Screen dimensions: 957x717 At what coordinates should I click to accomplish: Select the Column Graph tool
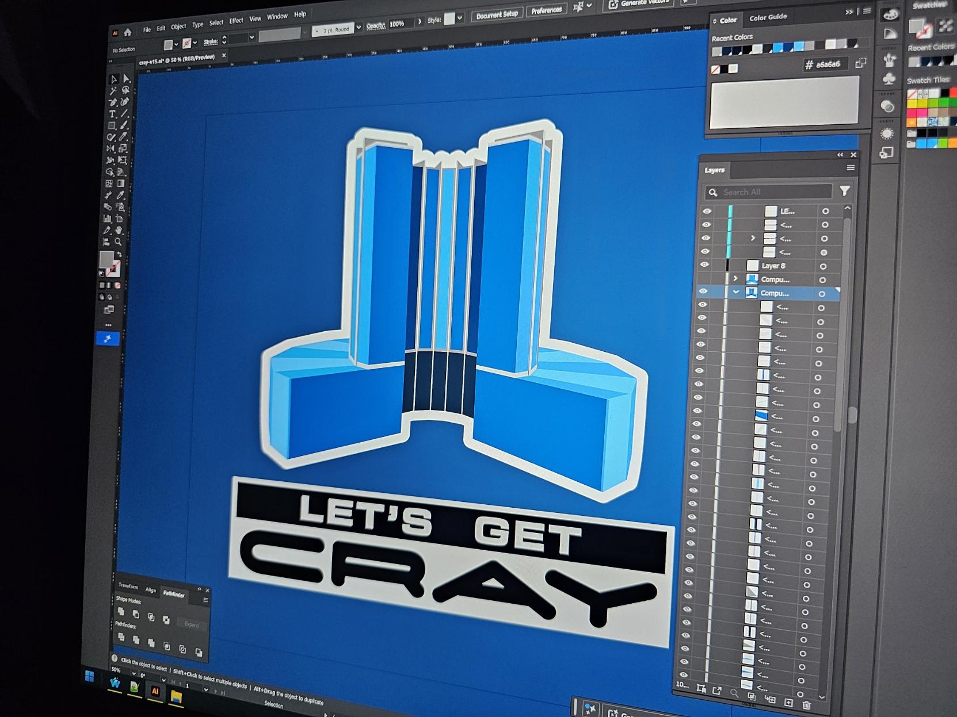pyautogui.click(x=107, y=219)
